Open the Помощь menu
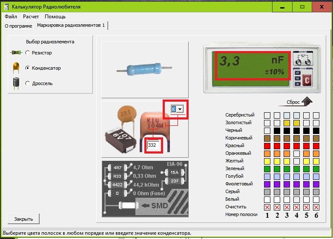This screenshot has width=333, height=239. tap(55, 17)
